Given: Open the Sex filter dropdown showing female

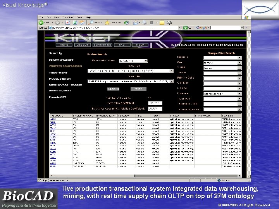Looking at the screenshot, I should (222, 63).
